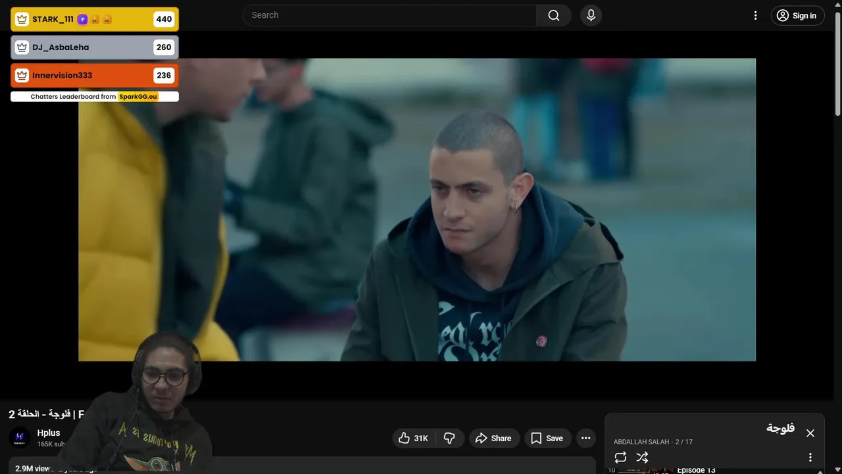Focus the Search input field
Screen dimensions: 842x474
(389, 15)
